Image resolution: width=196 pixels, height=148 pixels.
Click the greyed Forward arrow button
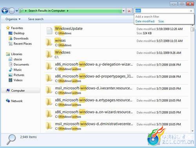coord(12,11)
